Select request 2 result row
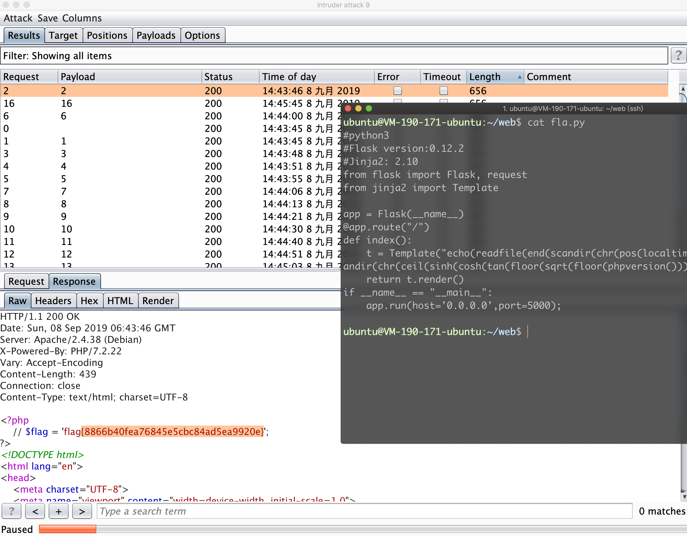Screen dimensions: 687x536 pos(334,91)
